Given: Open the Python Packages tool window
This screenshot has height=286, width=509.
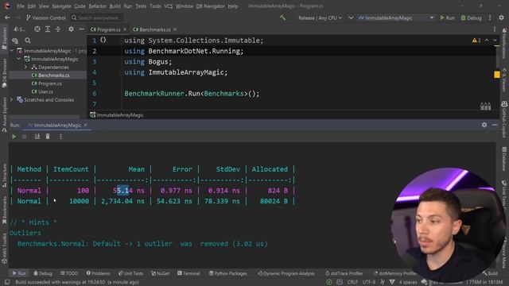Looking at the screenshot, I should coord(228,273).
